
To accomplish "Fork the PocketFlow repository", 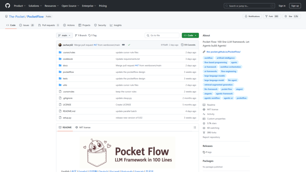I will pyautogui.click(x=272, y=16).
